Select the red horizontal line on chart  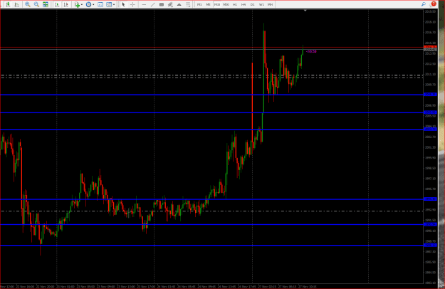coord(211,48)
